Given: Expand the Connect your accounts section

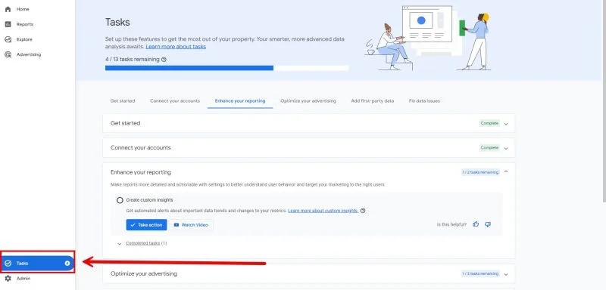Looking at the screenshot, I should click(506, 148).
